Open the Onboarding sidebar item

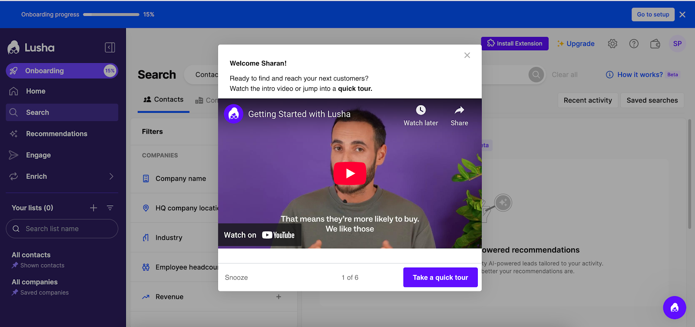tap(62, 71)
